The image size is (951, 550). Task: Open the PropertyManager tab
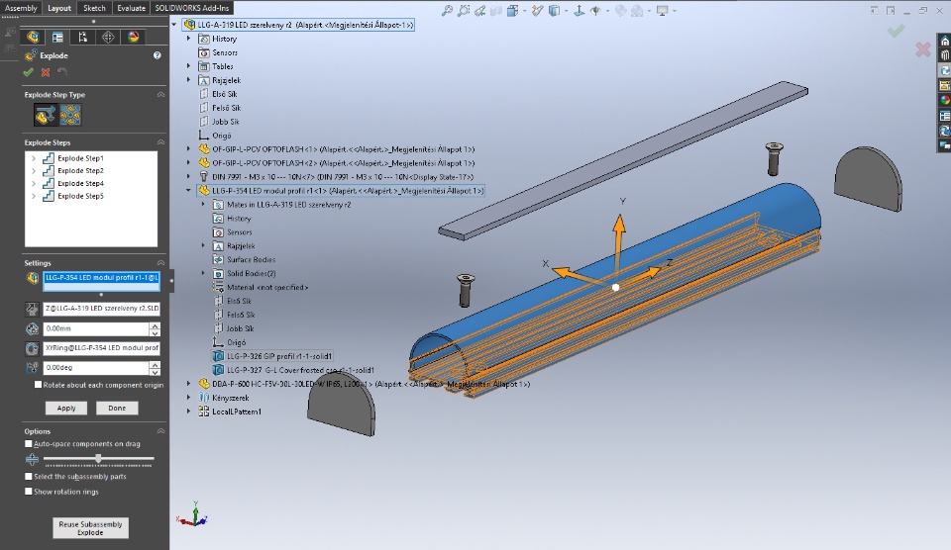[57, 37]
